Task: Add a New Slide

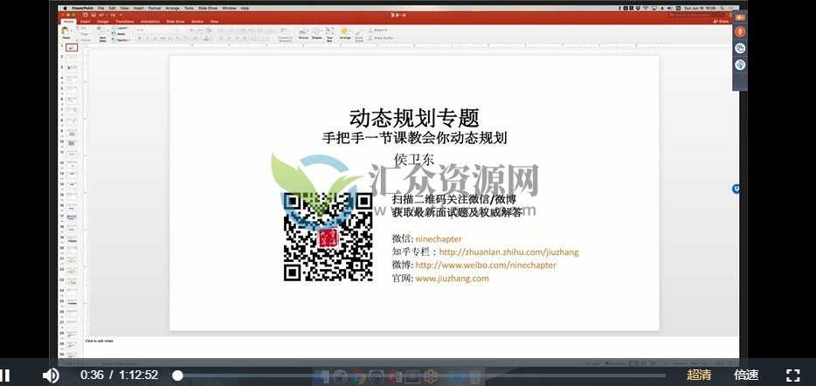Action: [x=102, y=34]
